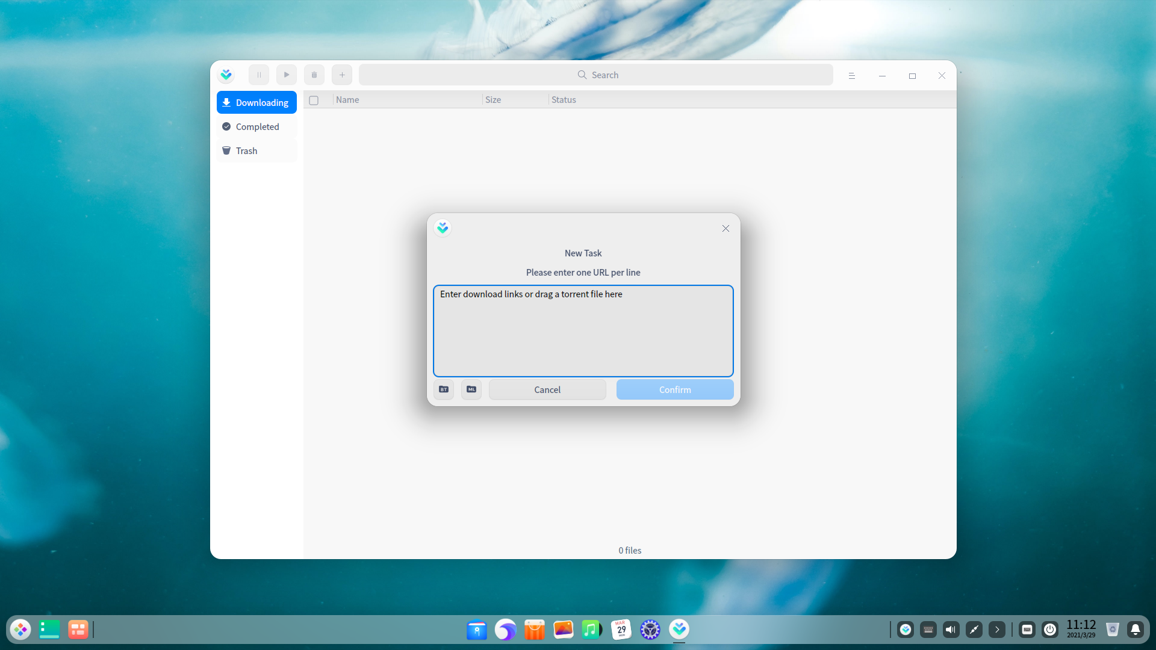Click the pause downloads toolbar icon
The width and height of the screenshot is (1156, 650).
pos(259,75)
